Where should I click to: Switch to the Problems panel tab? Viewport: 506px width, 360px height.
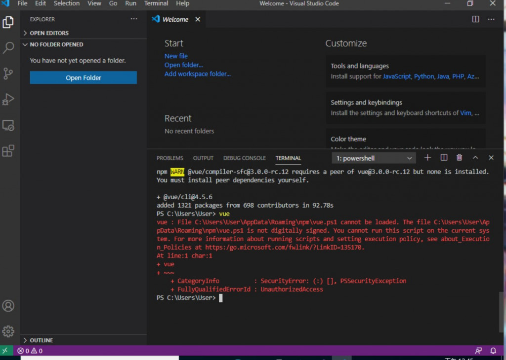tap(170, 158)
